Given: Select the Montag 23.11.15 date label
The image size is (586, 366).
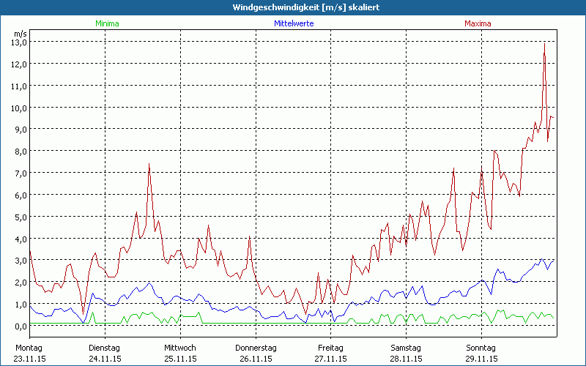Looking at the screenshot, I should 30,353.
